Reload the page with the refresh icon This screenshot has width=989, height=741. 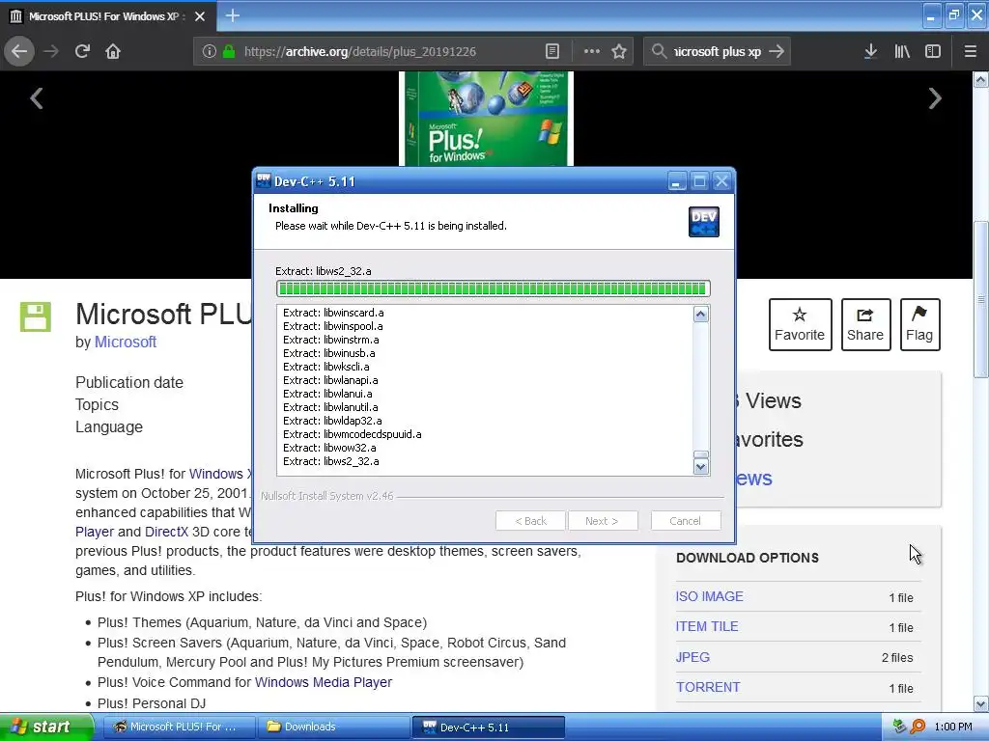[x=82, y=51]
